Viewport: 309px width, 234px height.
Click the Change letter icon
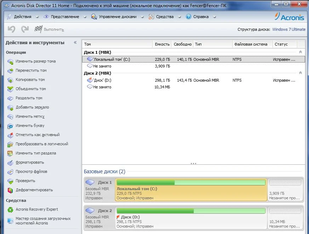pyautogui.click(x=10, y=126)
